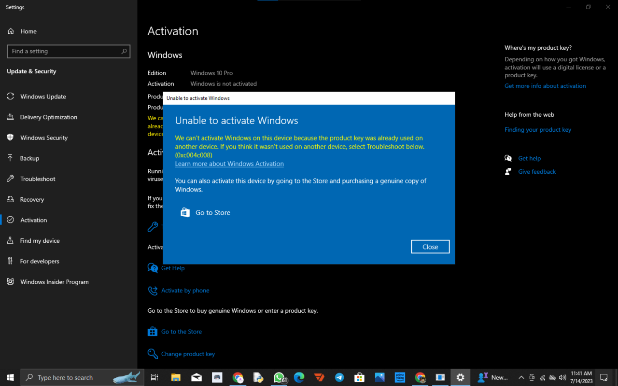Click the error code text (0xc004c008)
The image size is (618, 386).
(x=194, y=155)
